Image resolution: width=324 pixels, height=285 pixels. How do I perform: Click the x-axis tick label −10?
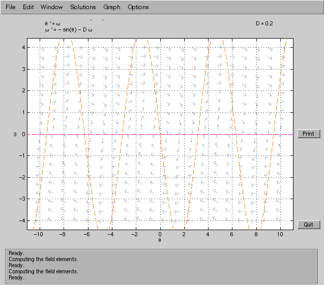[x=39, y=234]
